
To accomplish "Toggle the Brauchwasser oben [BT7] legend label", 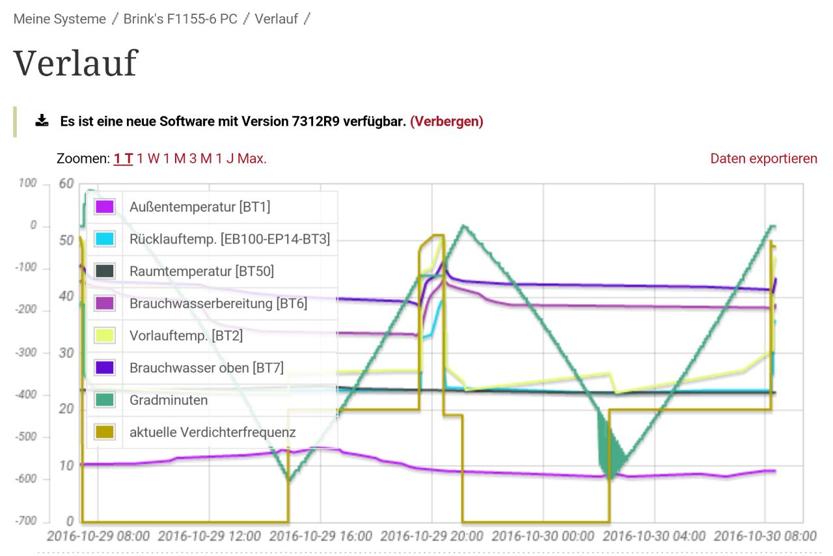I will pyautogui.click(x=206, y=367).
